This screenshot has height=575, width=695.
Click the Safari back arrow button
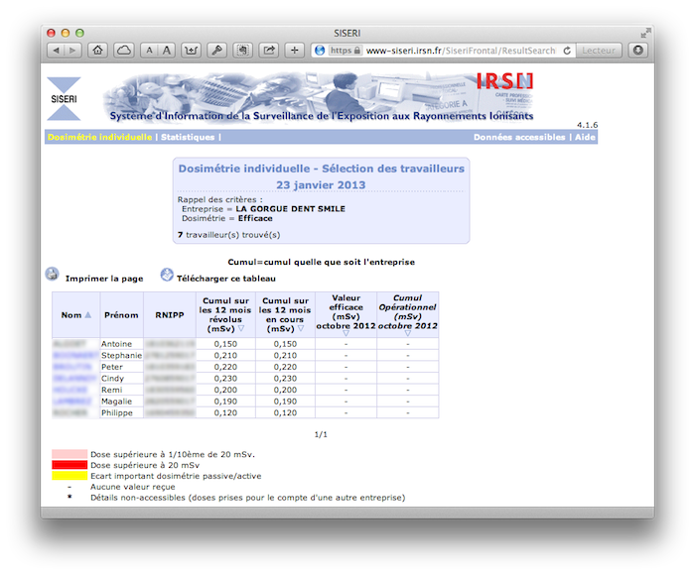pyautogui.click(x=55, y=50)
